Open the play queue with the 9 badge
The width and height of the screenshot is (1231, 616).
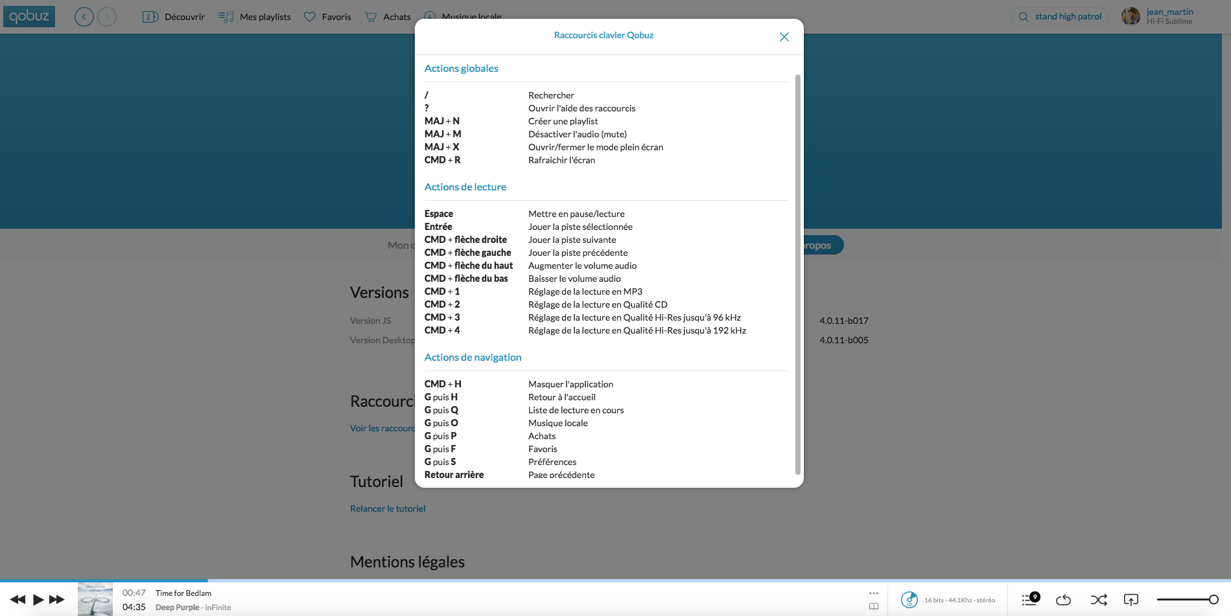[1031, 599]
